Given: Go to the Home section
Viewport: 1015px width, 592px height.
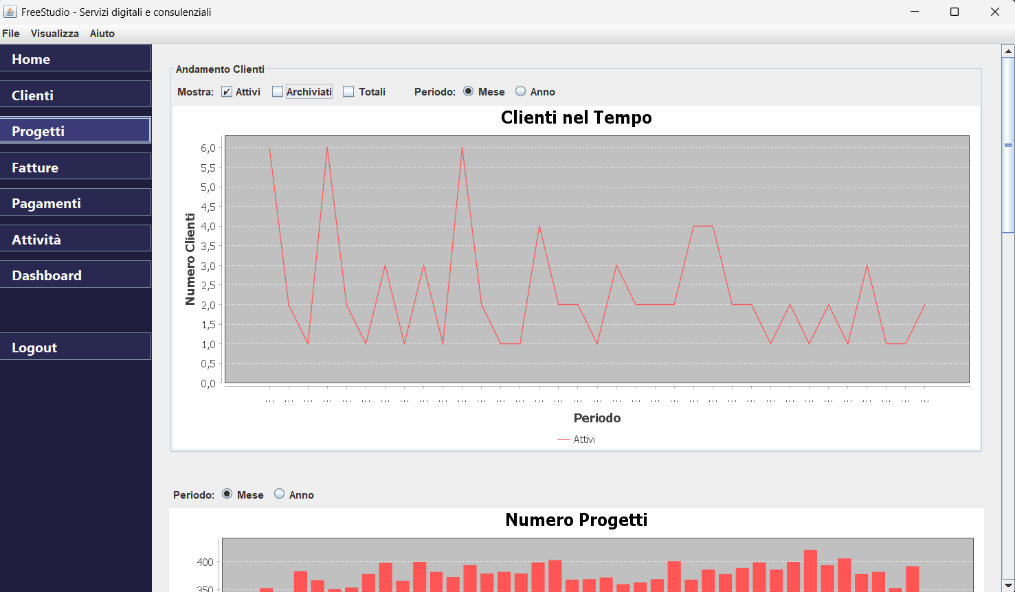Looking at the screenshot, I should 76,59.
